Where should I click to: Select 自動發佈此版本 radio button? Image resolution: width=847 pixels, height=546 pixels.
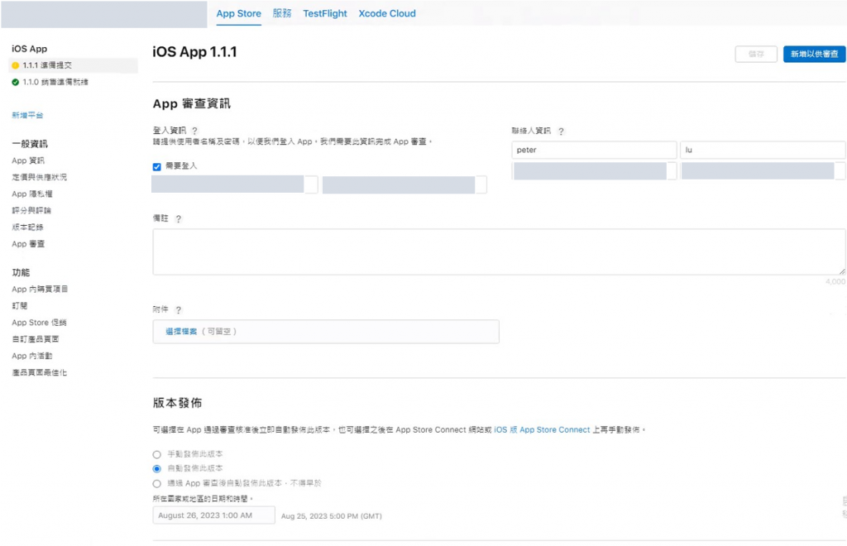pyautogui.click(x=156, y=469)
